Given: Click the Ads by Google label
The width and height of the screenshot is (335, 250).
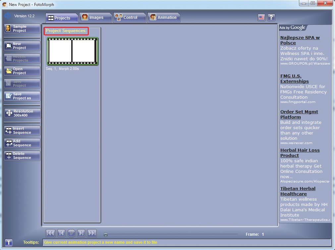Looking at the screenshot, I should click(292, 27).
